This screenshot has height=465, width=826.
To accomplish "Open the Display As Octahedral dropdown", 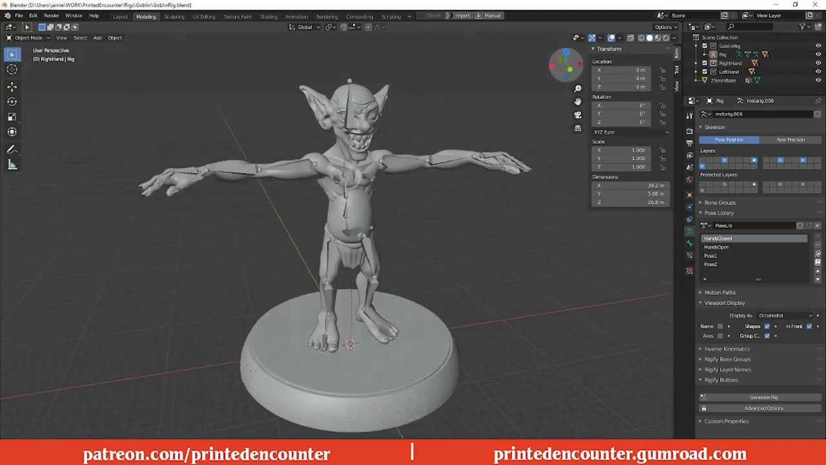I will 785,316.
